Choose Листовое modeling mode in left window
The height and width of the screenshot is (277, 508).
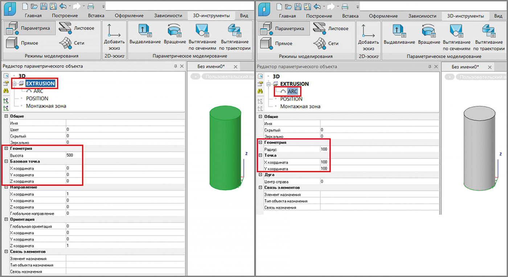click(77, 28)
